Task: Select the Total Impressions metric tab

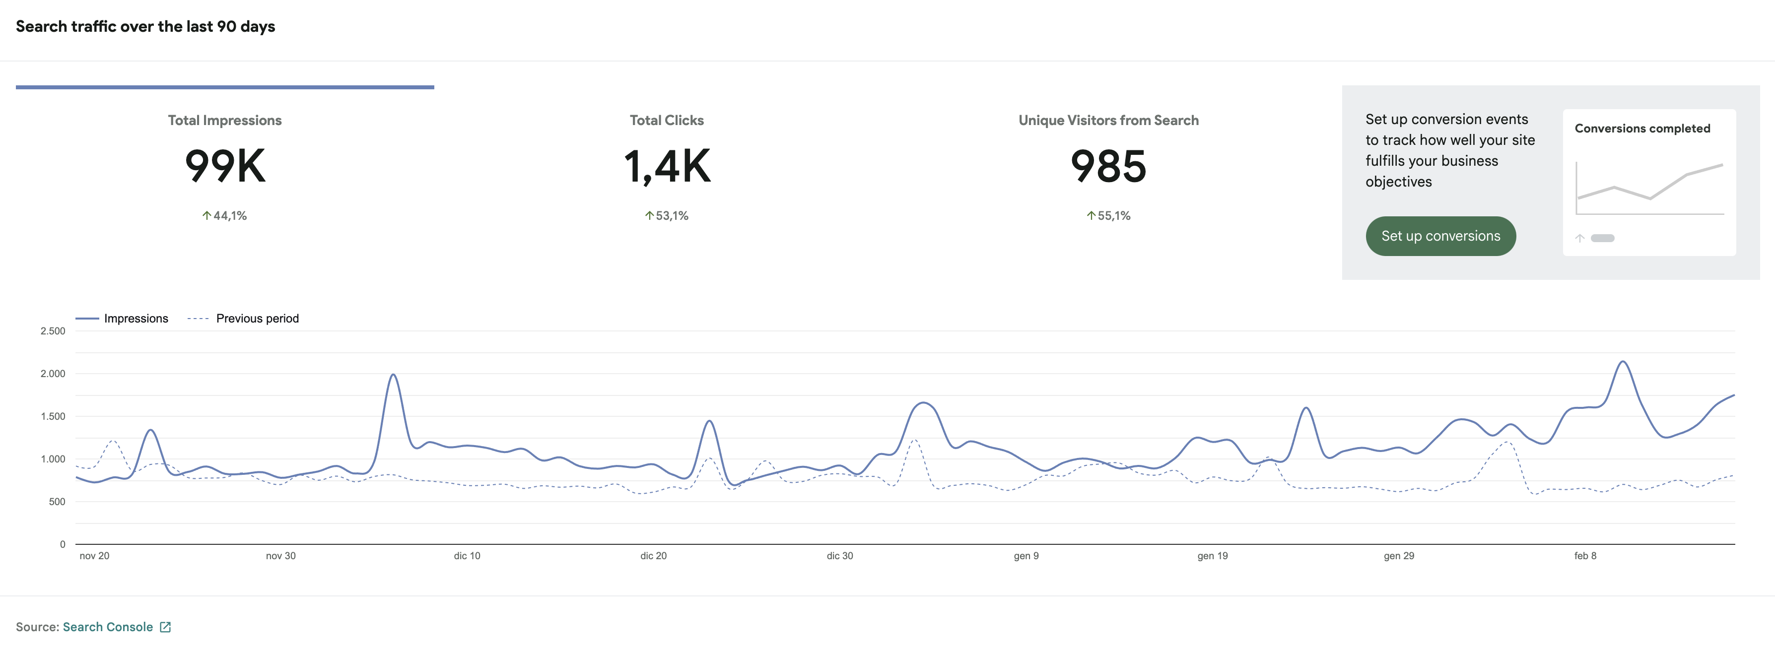Action: [x=225, y=121]
